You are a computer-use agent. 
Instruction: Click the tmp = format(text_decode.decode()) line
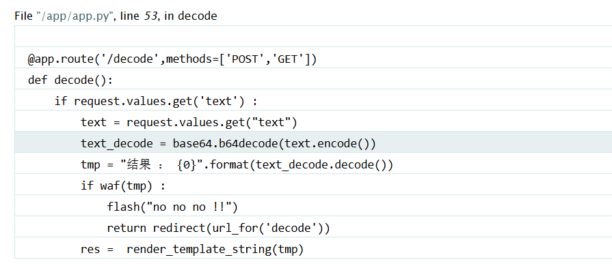[313, 164]
